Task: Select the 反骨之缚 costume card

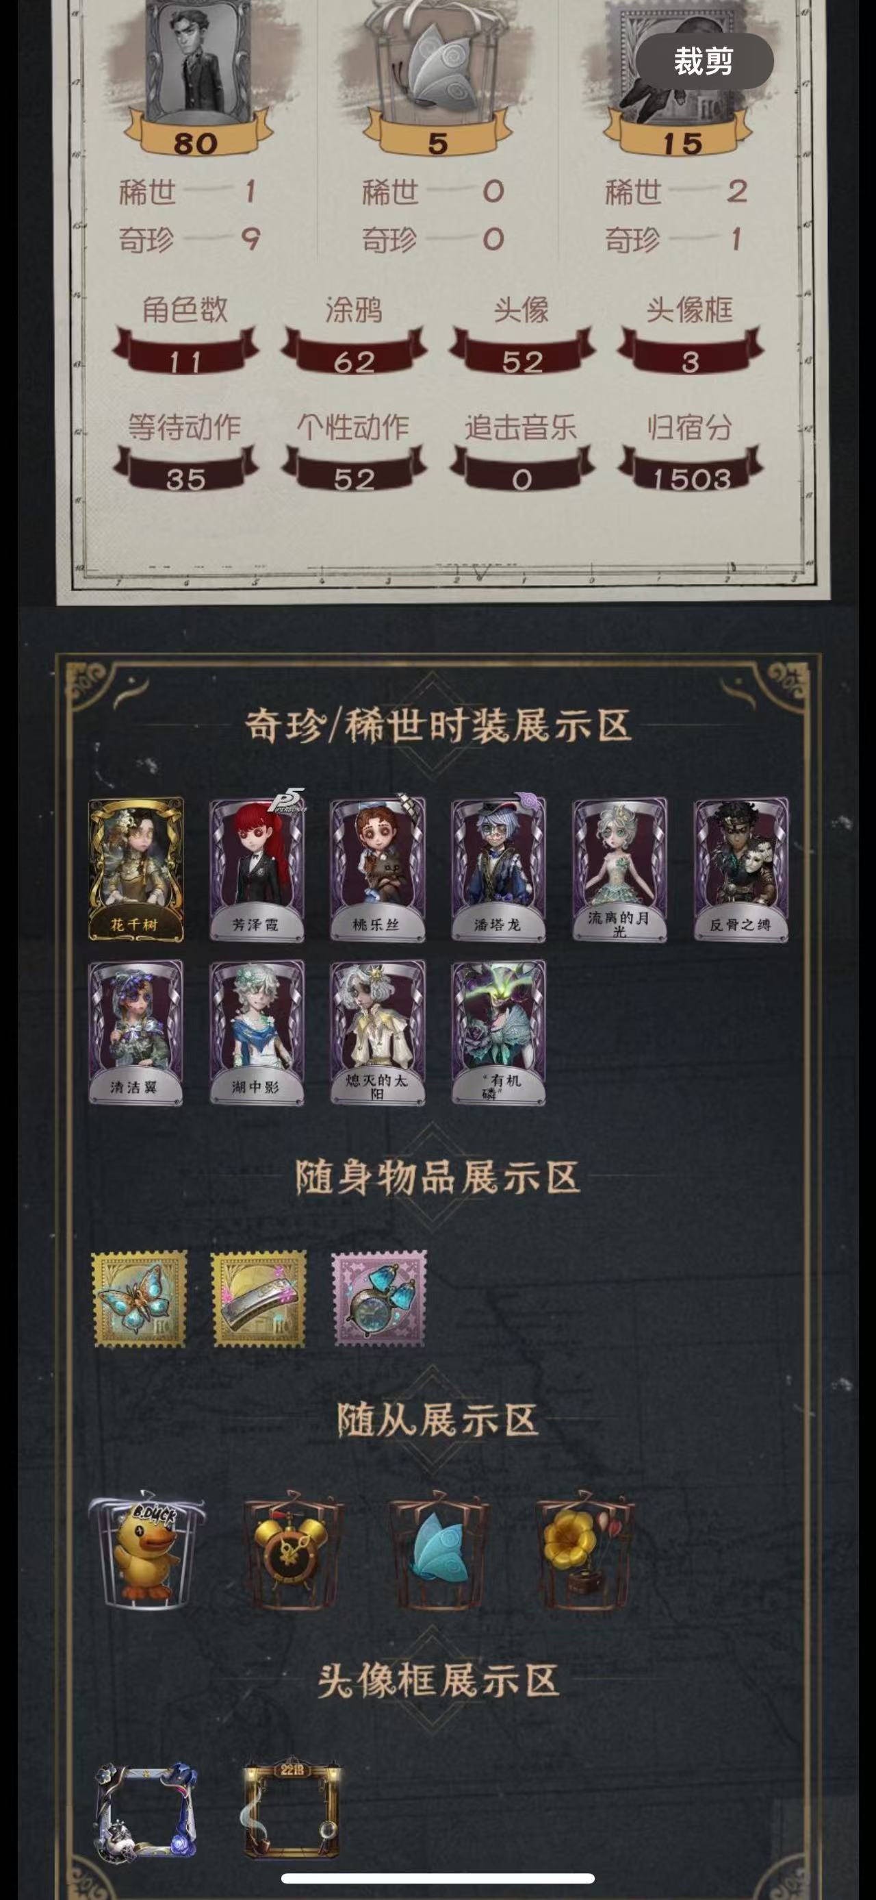Action: 740,869
